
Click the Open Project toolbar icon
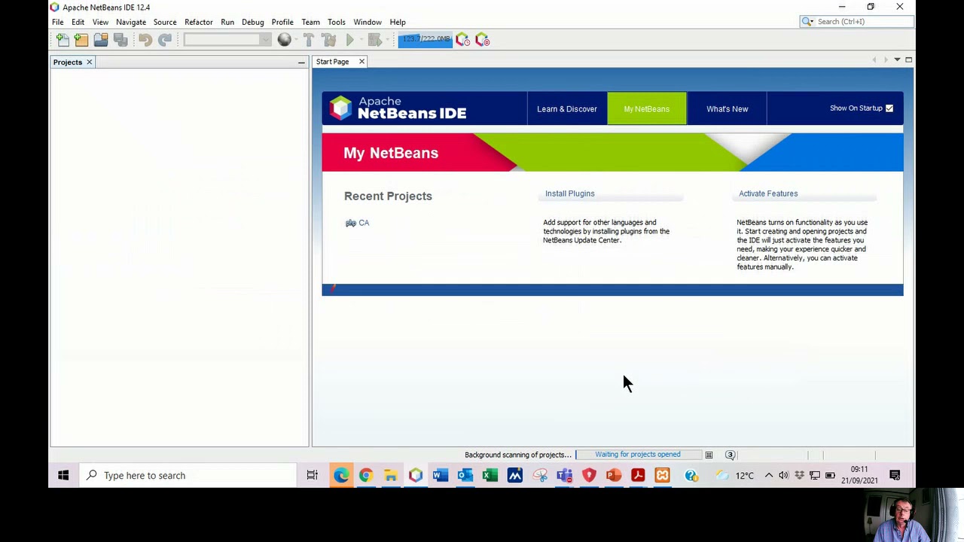coord(101,40)
